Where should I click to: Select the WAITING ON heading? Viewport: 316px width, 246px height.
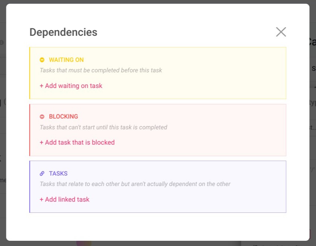[66, 60]
